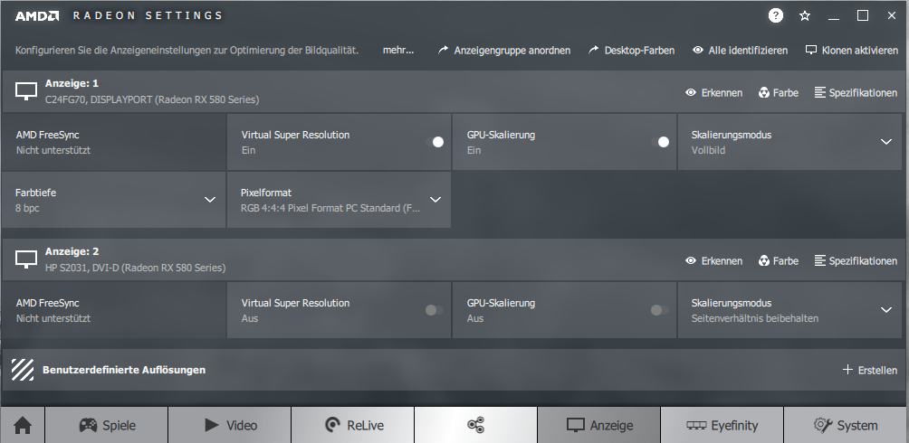Create a custom resolution with Erstellen

869,370
